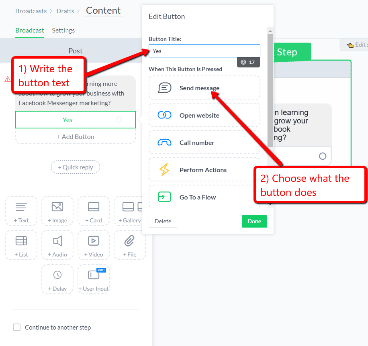Add a File attachment block
The image size is (368, 346).
[x=130, y=245]
